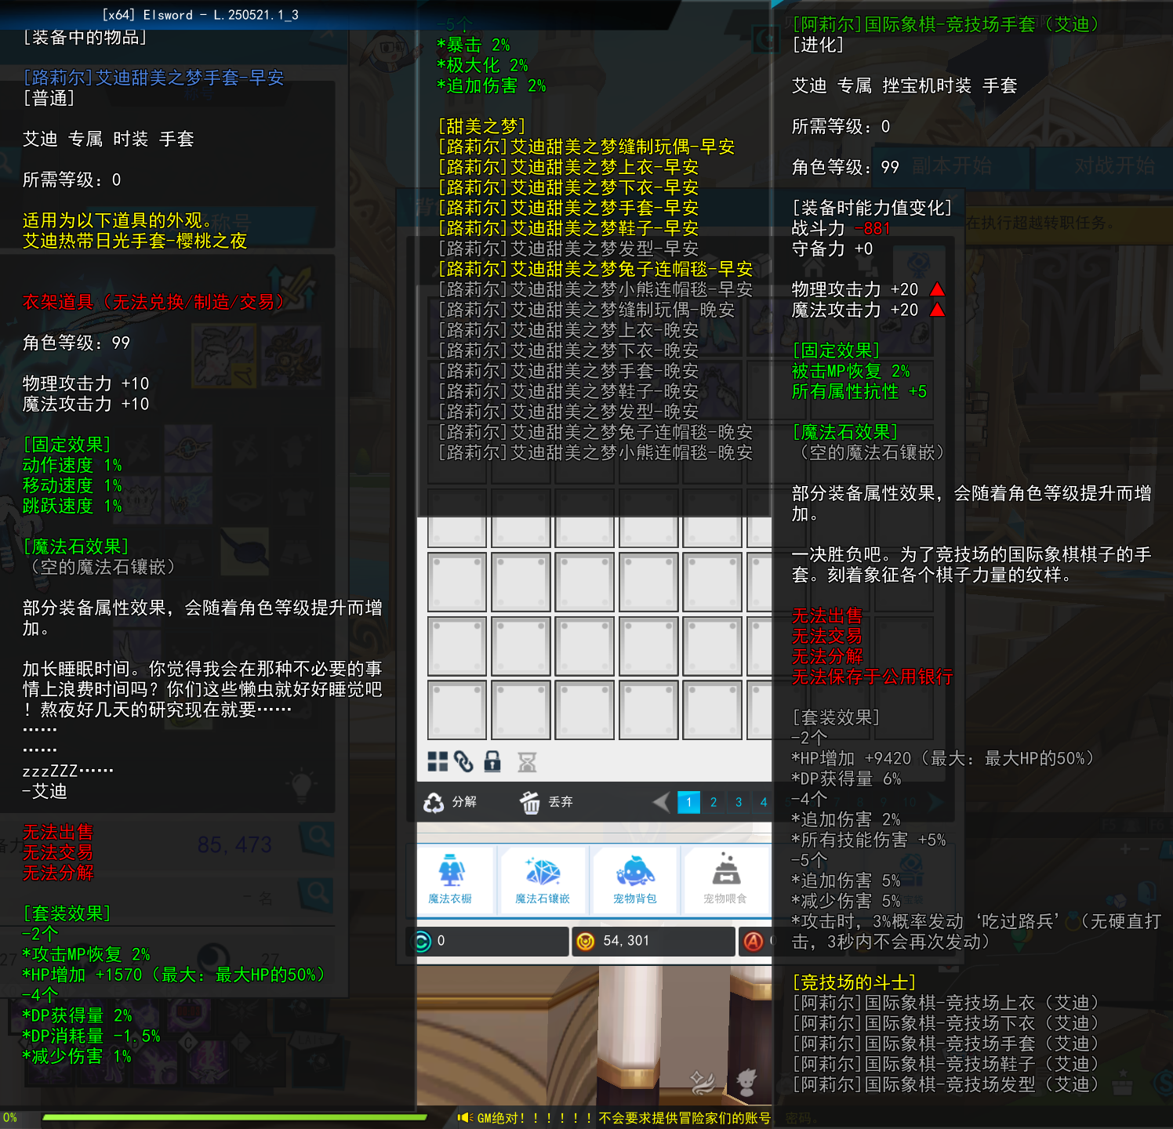Open 魔法石镶嵌 gem socketing
Viewport: 1173px width, 1129px height.
tap(543, 879)
